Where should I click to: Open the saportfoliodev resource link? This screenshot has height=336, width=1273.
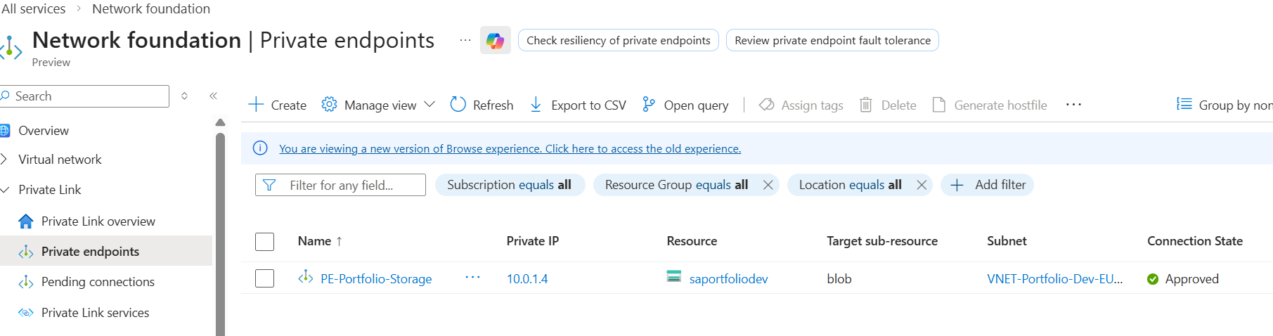[x=728, y=279]
